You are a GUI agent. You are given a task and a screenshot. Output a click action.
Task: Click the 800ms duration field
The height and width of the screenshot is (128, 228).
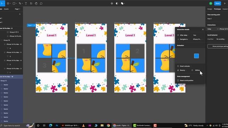click(197, 70)
